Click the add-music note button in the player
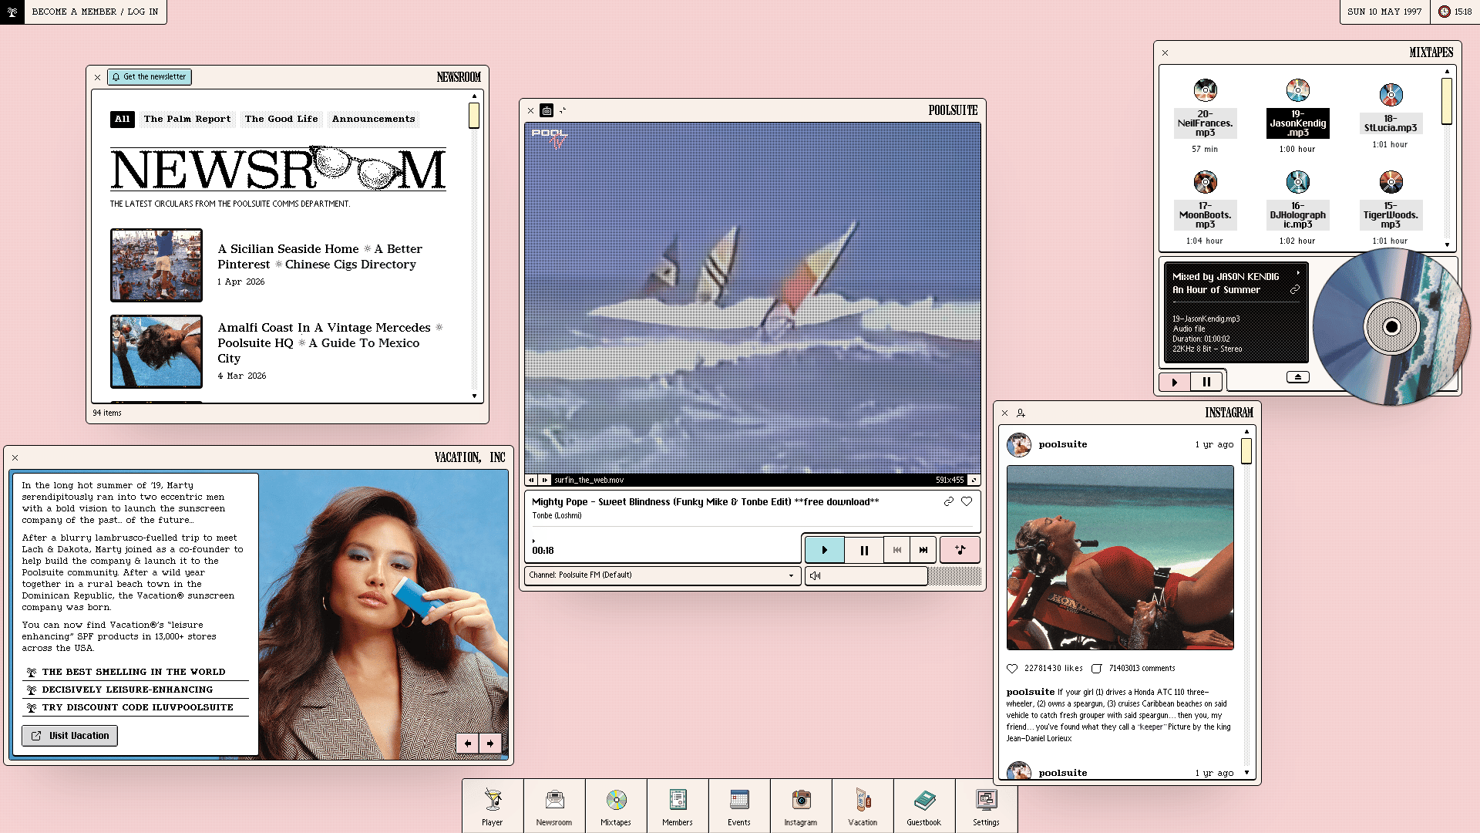The image size is (1480, 833). 960,550
